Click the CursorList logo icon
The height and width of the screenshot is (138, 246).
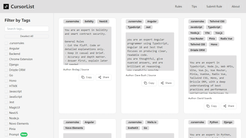tap(6, 7)
